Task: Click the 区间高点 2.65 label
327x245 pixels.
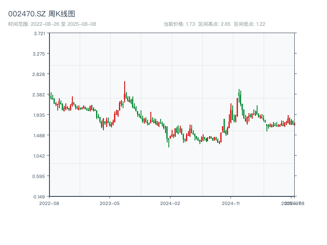Action: click(x=215, y=24)
